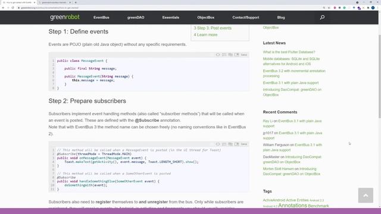Click the 'Recent Comments' sidebar heading
Viewport: 381px width, 214px height.
click(x=280, y=112)
